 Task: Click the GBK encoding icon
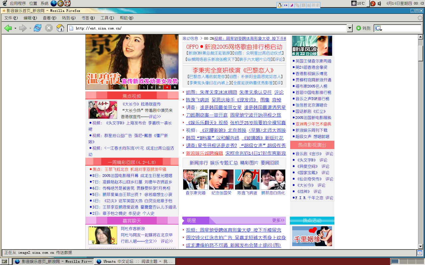(297, 5)
